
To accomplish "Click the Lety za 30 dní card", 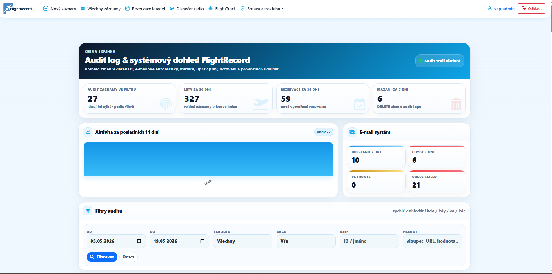I will tap(226, 98).
